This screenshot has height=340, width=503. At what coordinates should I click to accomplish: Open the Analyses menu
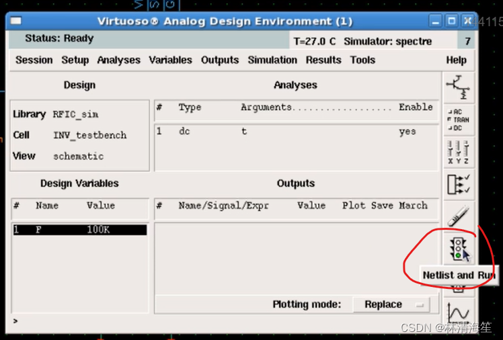pyautogui.click(x=119, y=60)
